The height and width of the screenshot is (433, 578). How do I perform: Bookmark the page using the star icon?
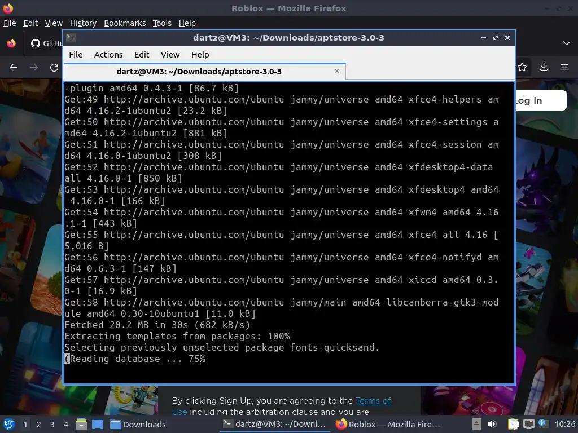coord(522,67)
